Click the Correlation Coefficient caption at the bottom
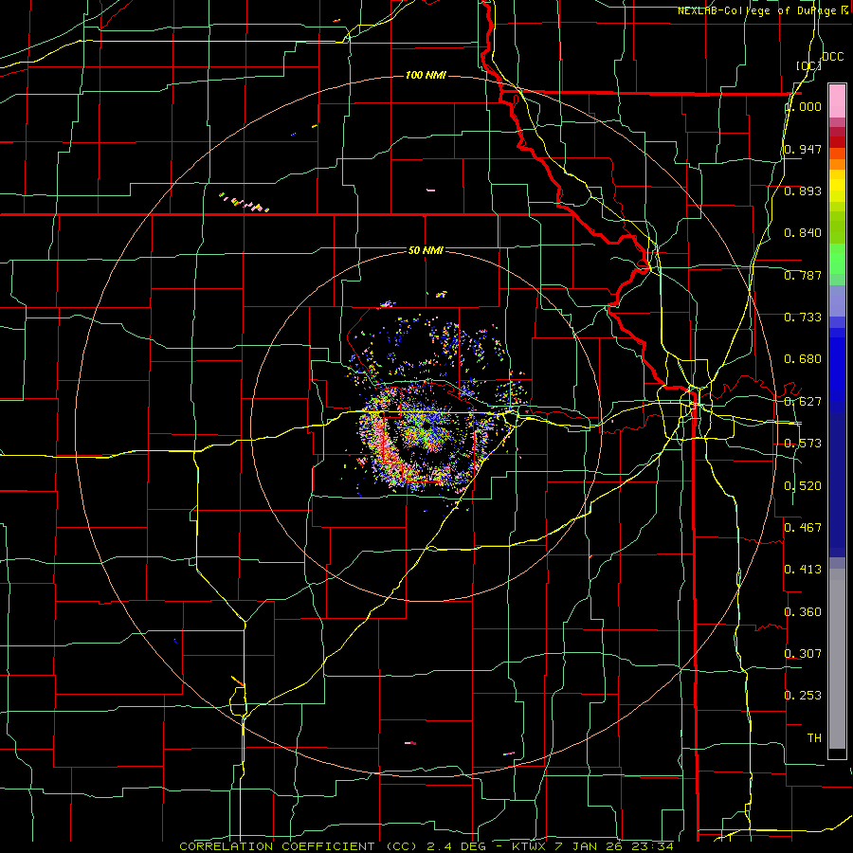The image size is (853, 853). click(x=427, y=846)
